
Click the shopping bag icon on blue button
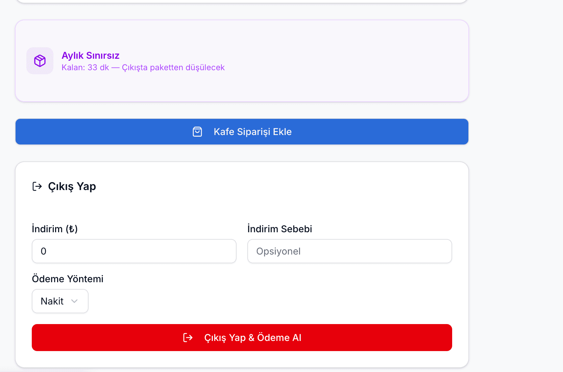click(197, 132)
